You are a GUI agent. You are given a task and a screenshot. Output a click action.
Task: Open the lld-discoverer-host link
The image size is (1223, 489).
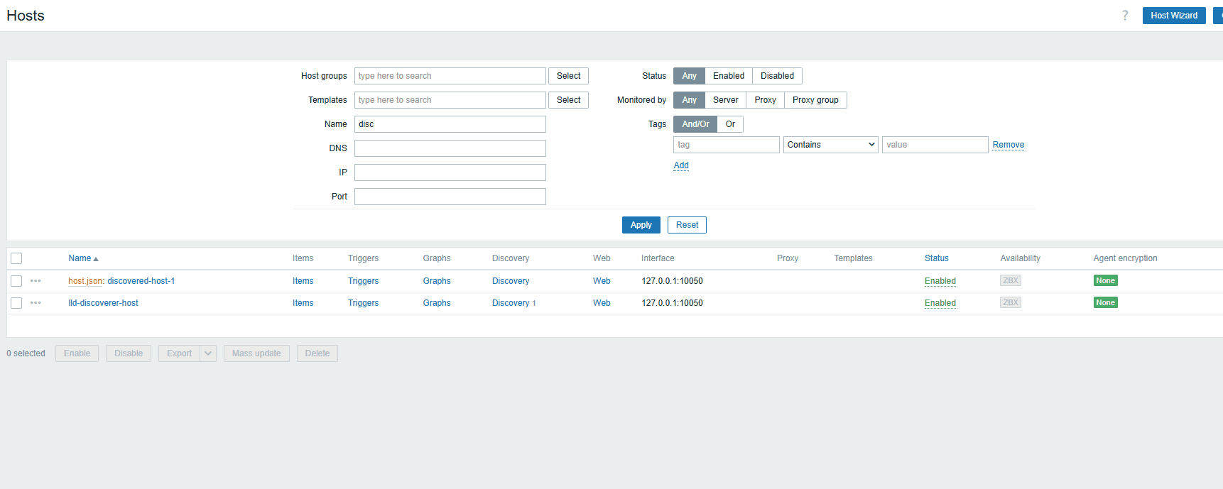pyautogui.click(x=103, y=303)
